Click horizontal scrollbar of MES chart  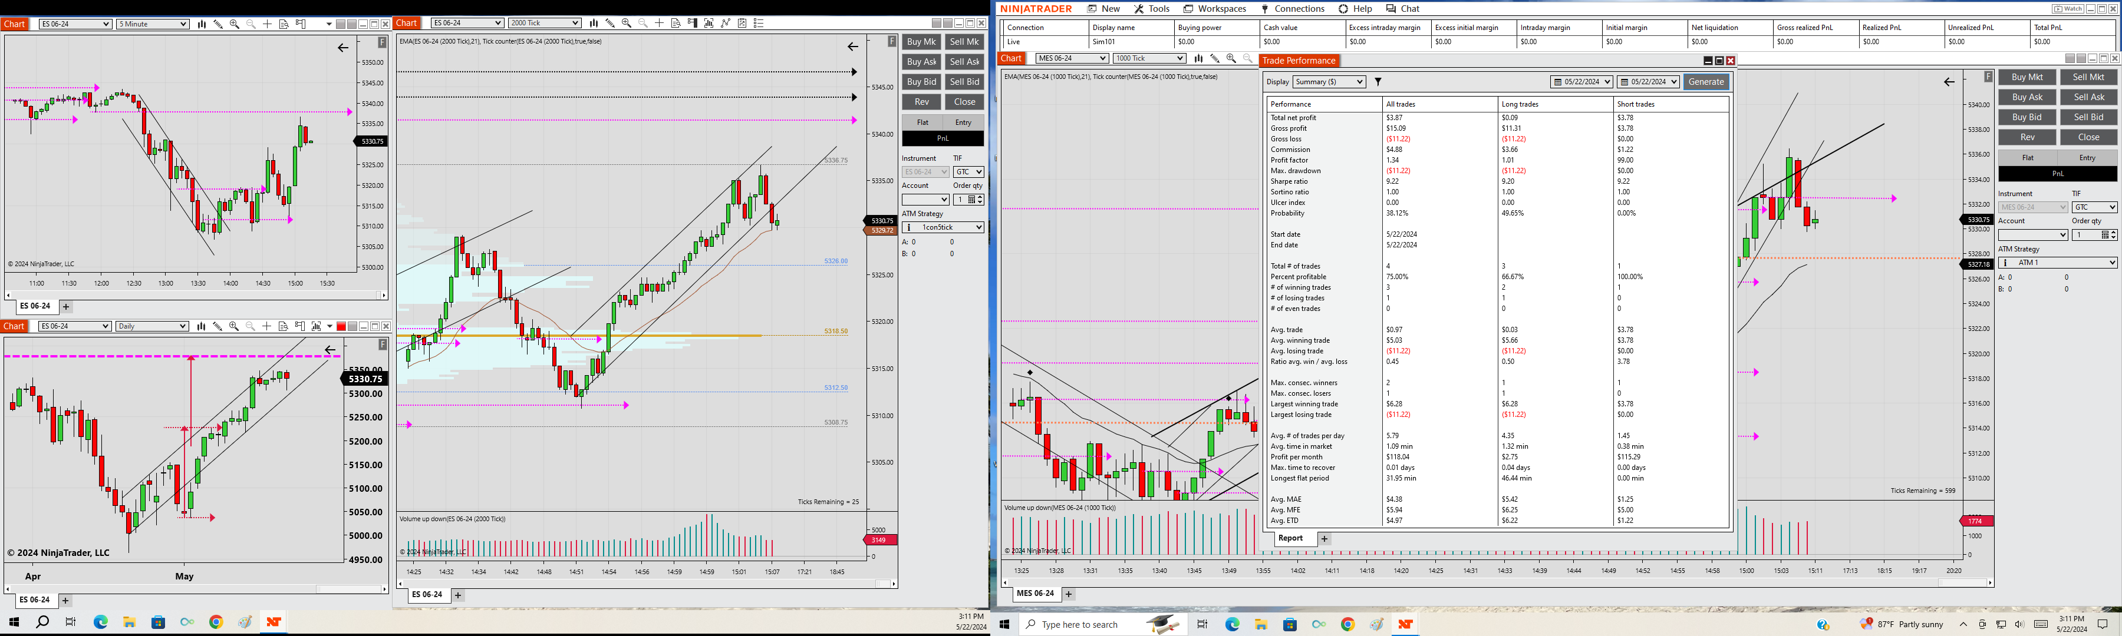click(x=1498, y=582)
